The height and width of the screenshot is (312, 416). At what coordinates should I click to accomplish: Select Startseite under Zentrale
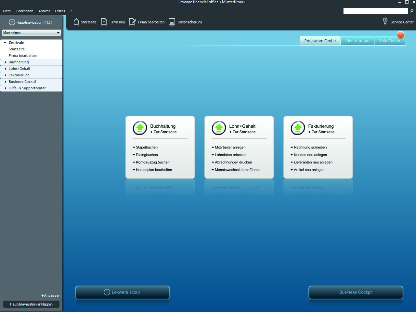[x=17, y=49]
